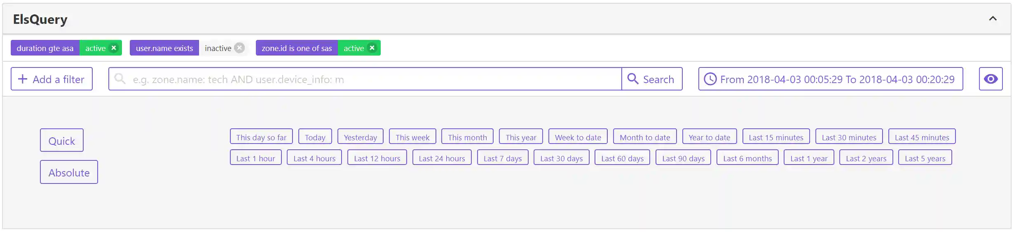Toggle active status on zone.id filter
Image resolution: width=1014 pixels, height=232 pixels.
click(x=354, y=48)
